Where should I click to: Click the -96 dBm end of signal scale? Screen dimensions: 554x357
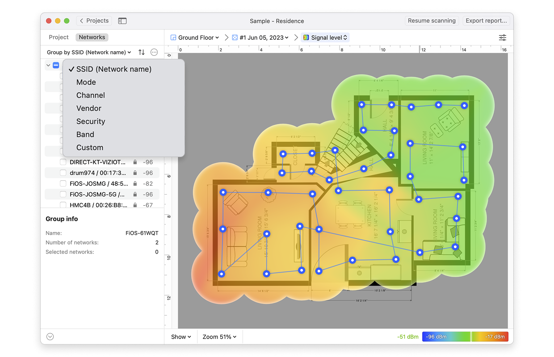pyautogui.click(x=436, y=337)
